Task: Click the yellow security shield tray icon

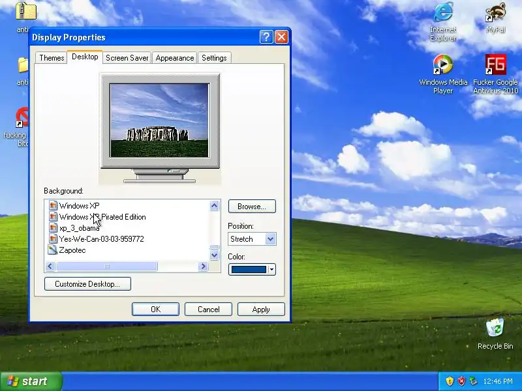Action: (450, 381)
